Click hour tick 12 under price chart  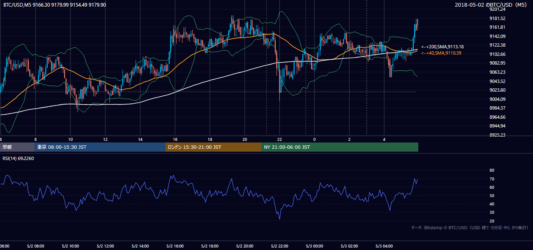click(x=106, y=139)
